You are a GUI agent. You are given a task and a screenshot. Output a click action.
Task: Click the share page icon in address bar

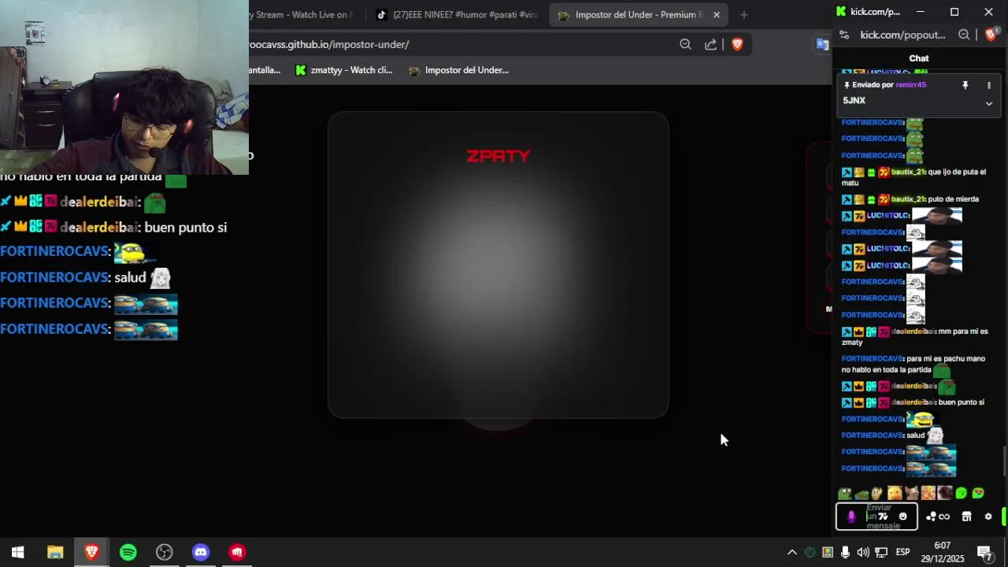pos(710,44)
